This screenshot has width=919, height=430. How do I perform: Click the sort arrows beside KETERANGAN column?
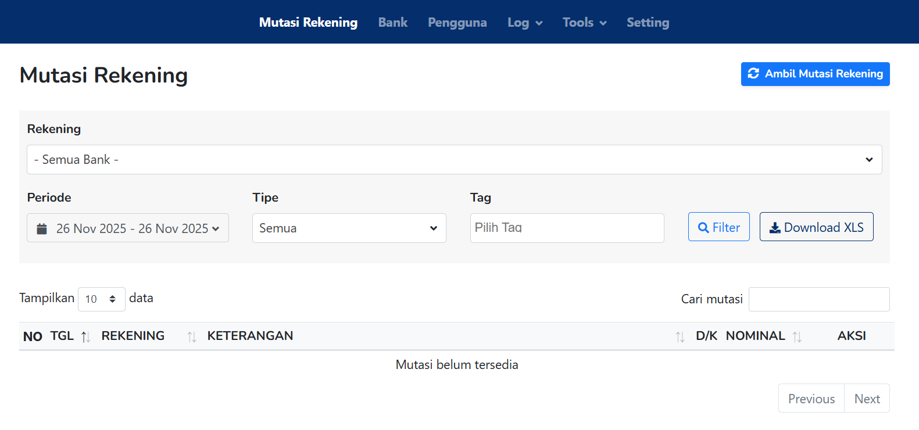point(680,337)
